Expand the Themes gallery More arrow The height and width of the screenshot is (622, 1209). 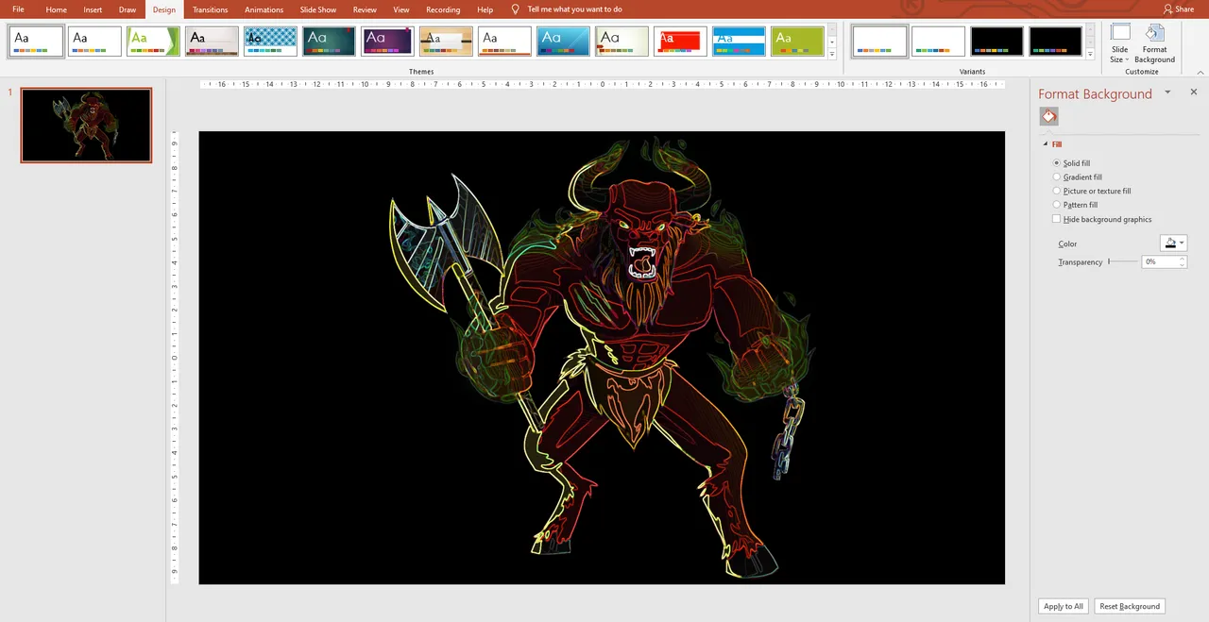832,54
